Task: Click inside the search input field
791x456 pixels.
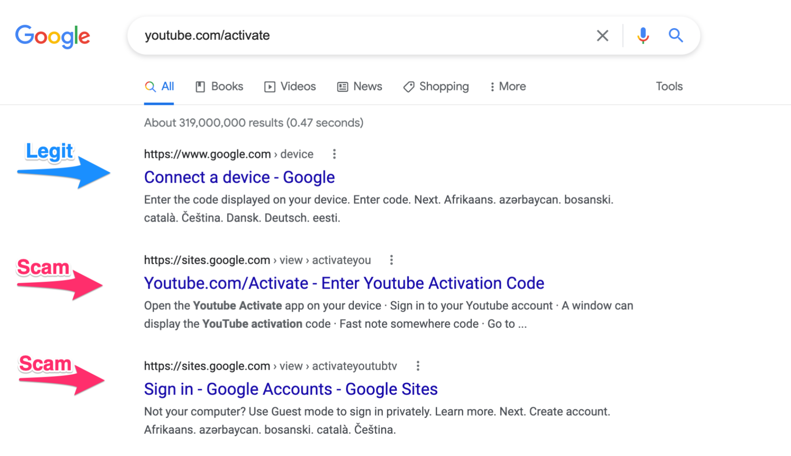Action: pos(356,35)
